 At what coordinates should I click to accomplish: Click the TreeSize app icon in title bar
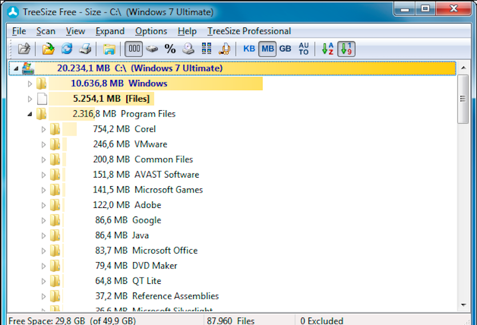[13, 12]
